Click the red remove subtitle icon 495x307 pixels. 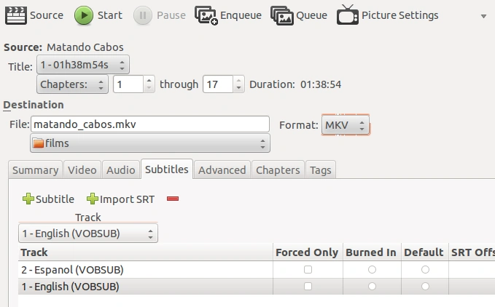173,199
